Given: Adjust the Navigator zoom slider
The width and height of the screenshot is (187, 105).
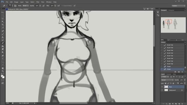Looking at the screenshot, I should coord(176,40).
